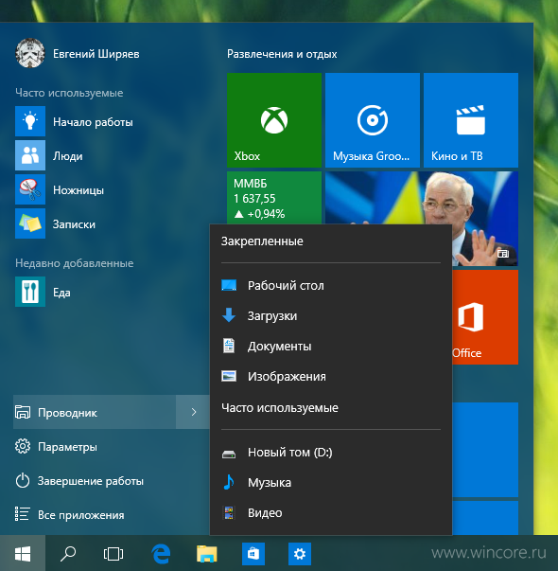The image size is (558, 571).
Task: Open Завершение работы power menu
Action: 90,481
